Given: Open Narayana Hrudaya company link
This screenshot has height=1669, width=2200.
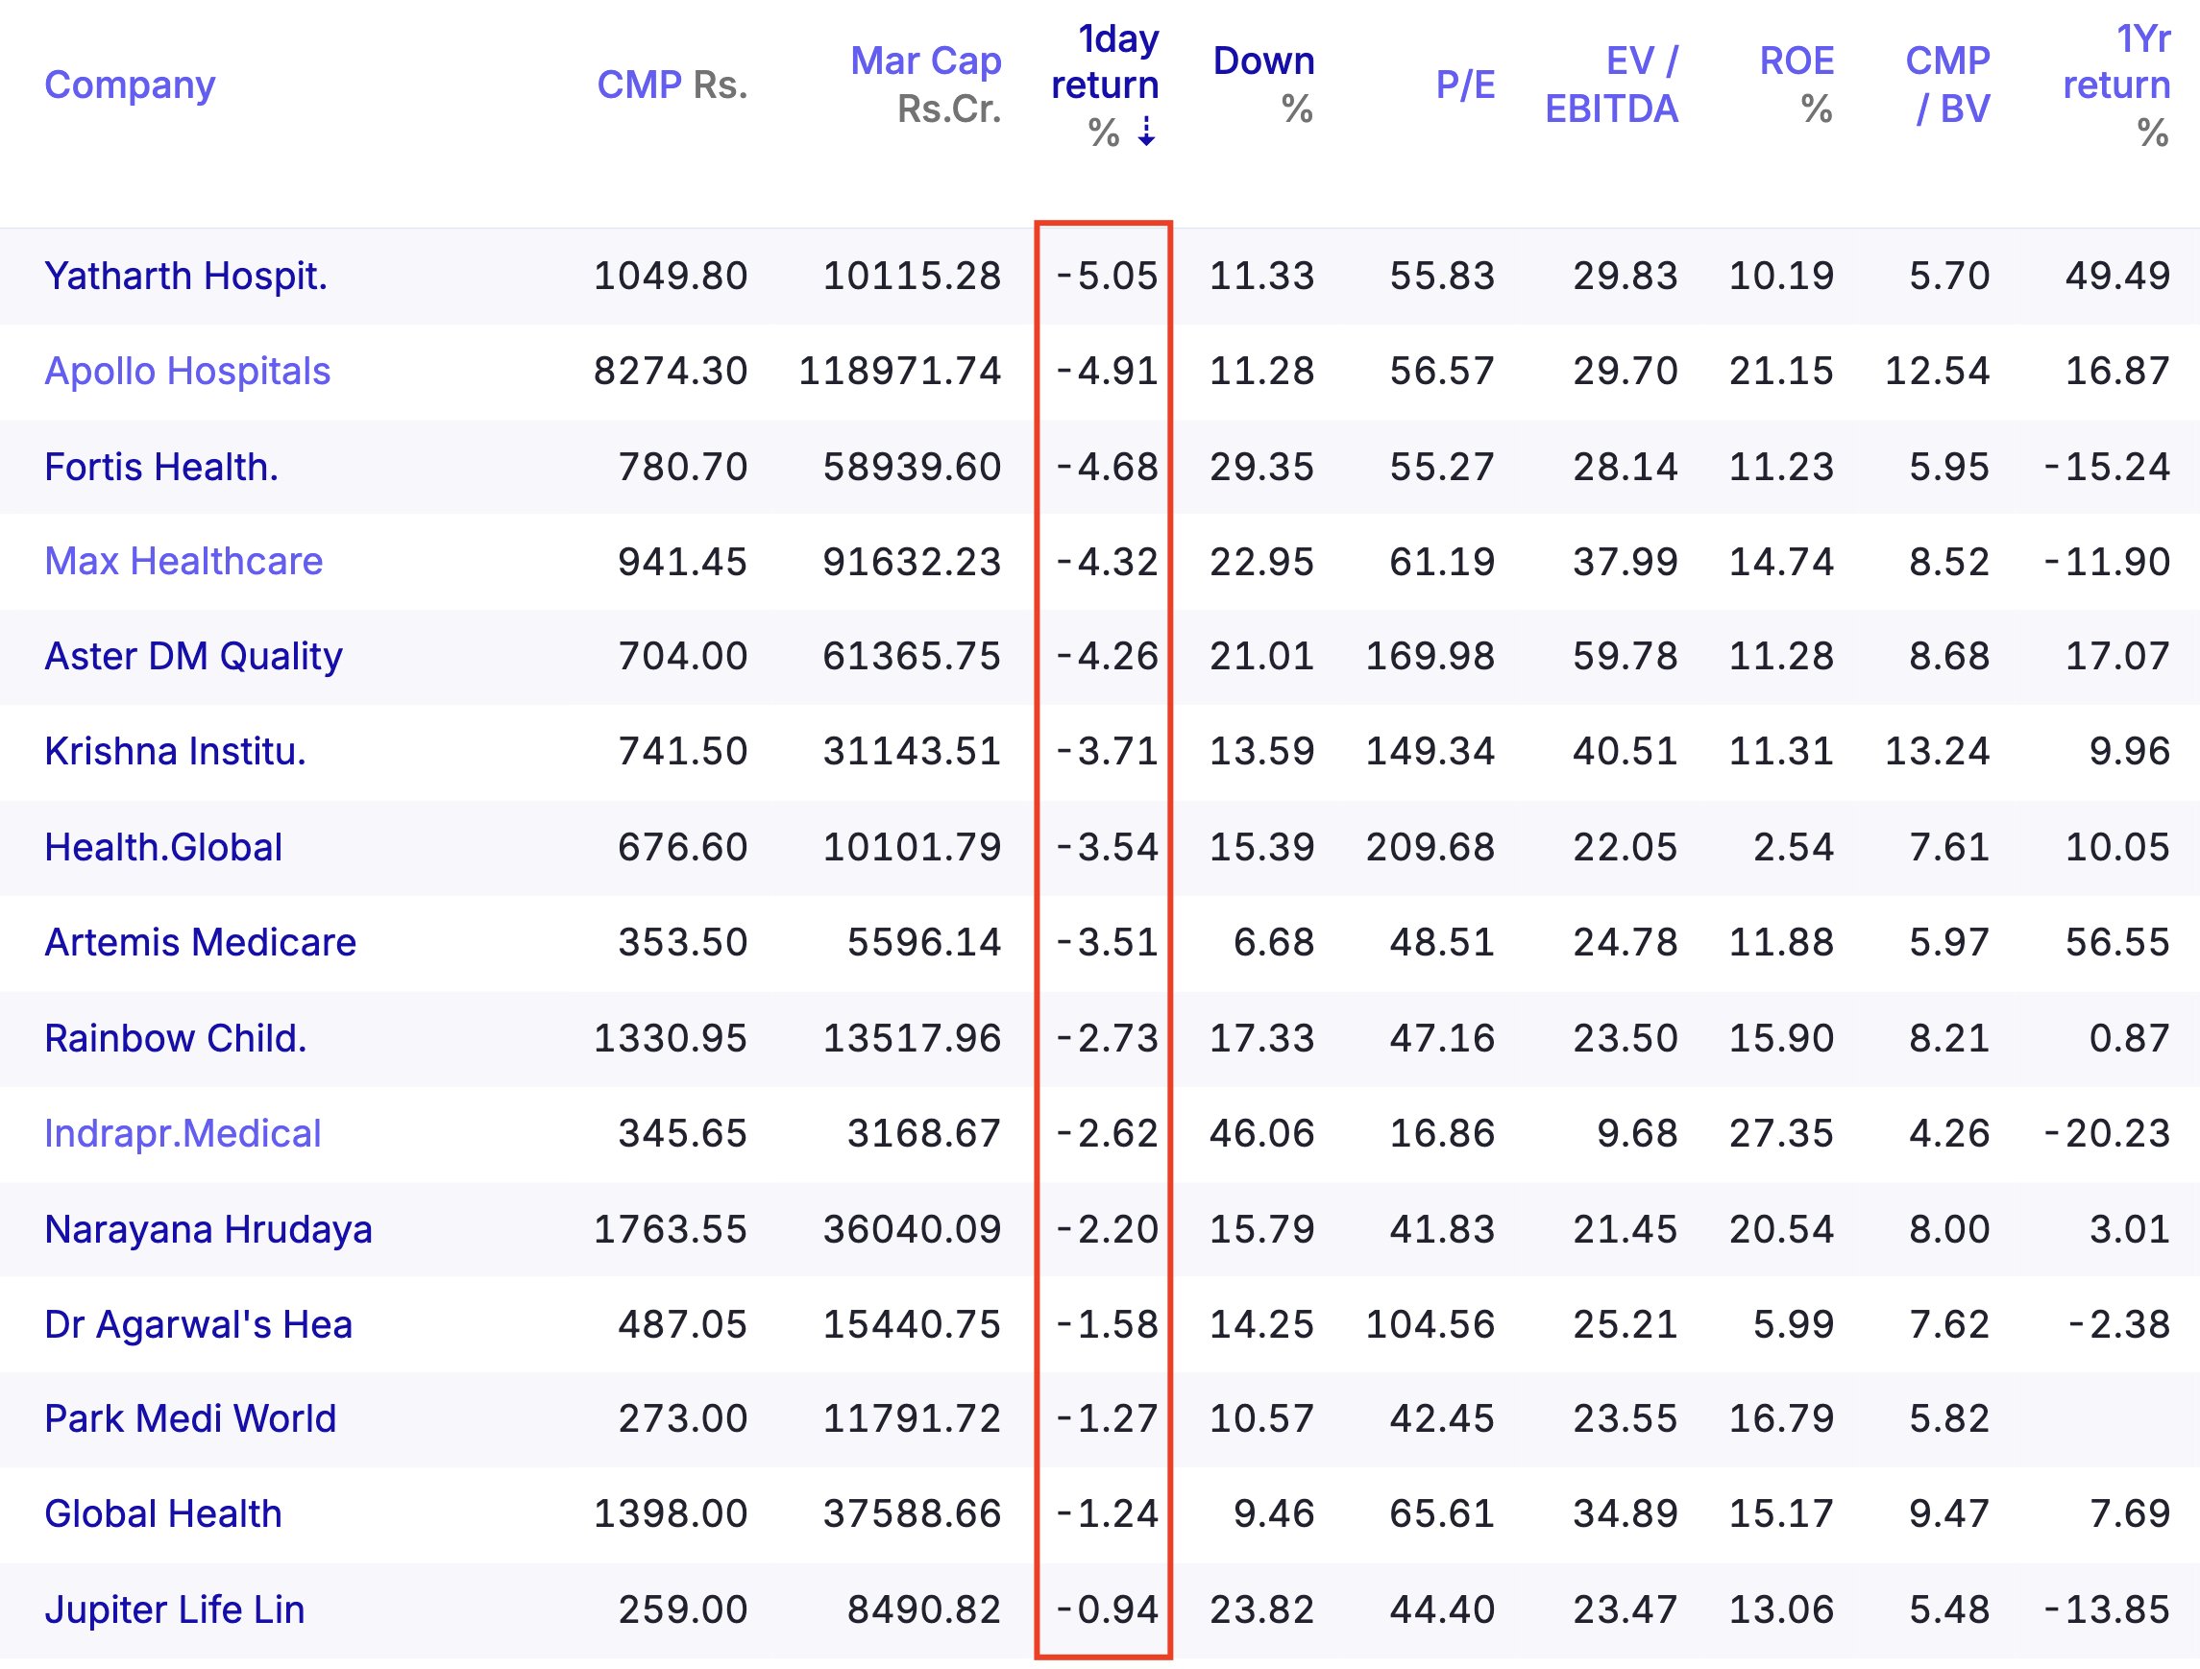Looking at the screenshot, I should 208,1229.
